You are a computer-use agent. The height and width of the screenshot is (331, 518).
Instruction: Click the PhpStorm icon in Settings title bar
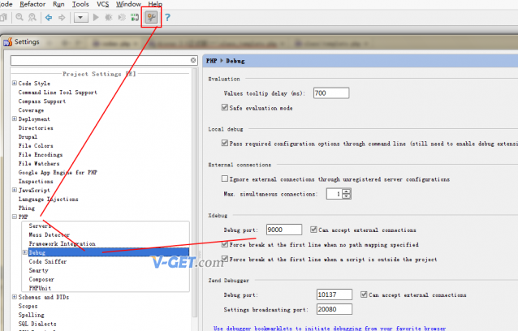(x=7, y=42)
